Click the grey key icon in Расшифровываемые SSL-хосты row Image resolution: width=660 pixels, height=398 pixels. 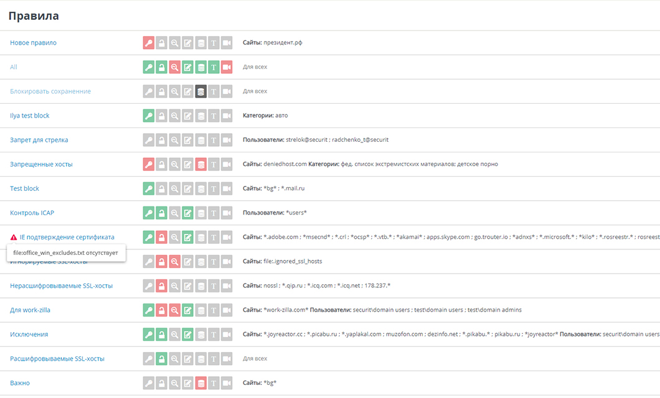[x=149, y=359]
